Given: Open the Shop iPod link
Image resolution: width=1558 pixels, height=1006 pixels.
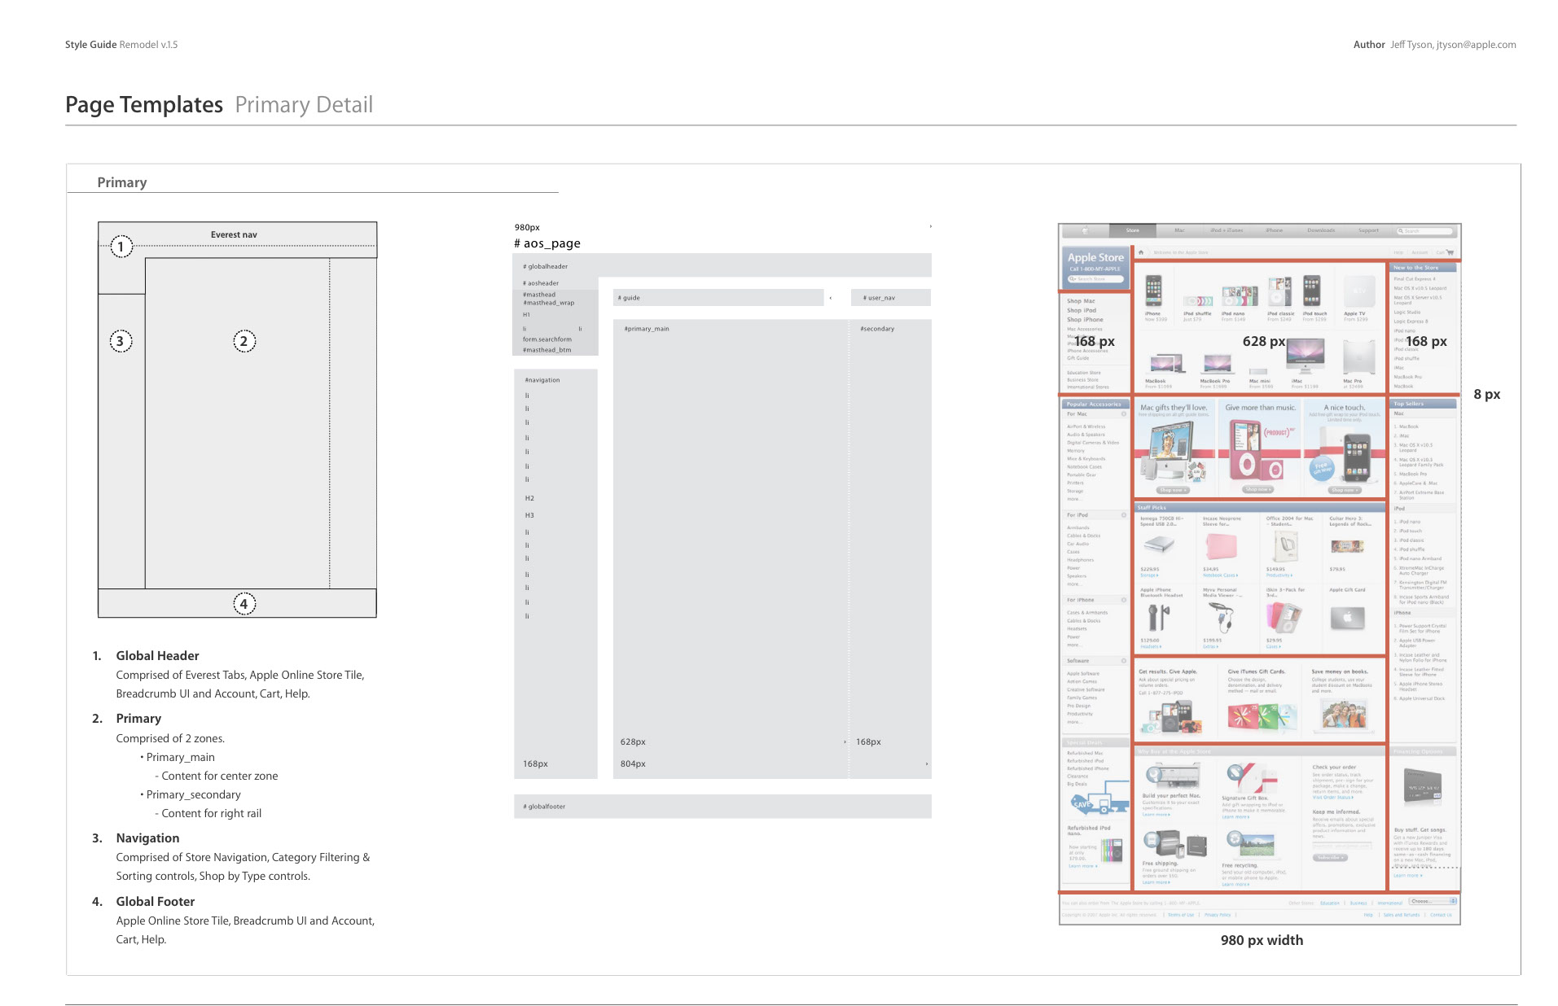Looking at the screenshot, I should tap(1082, 310).
